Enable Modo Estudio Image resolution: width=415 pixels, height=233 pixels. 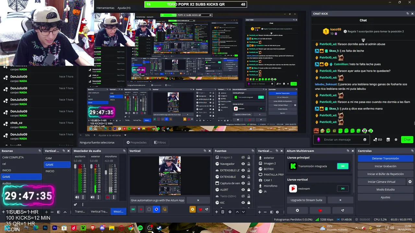385,190
